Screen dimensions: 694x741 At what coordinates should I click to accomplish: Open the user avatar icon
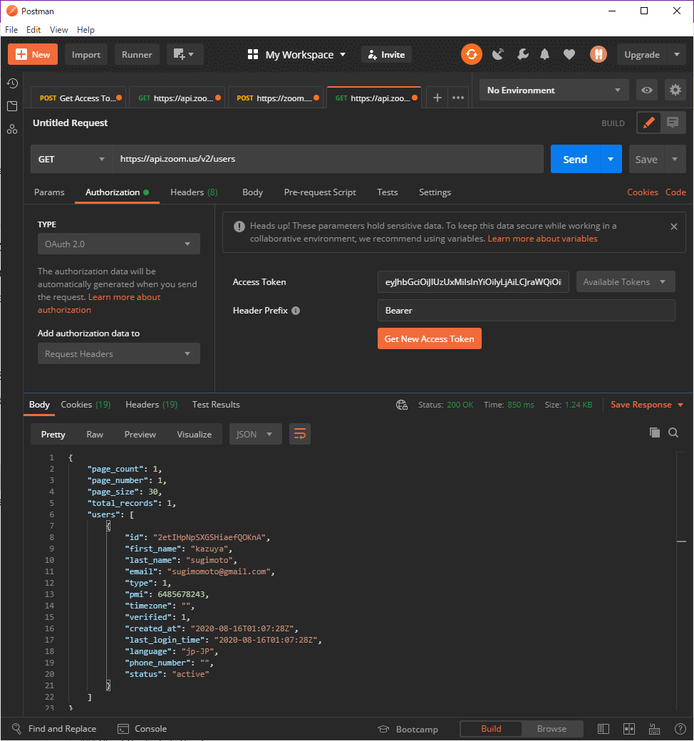coord(598,54)
